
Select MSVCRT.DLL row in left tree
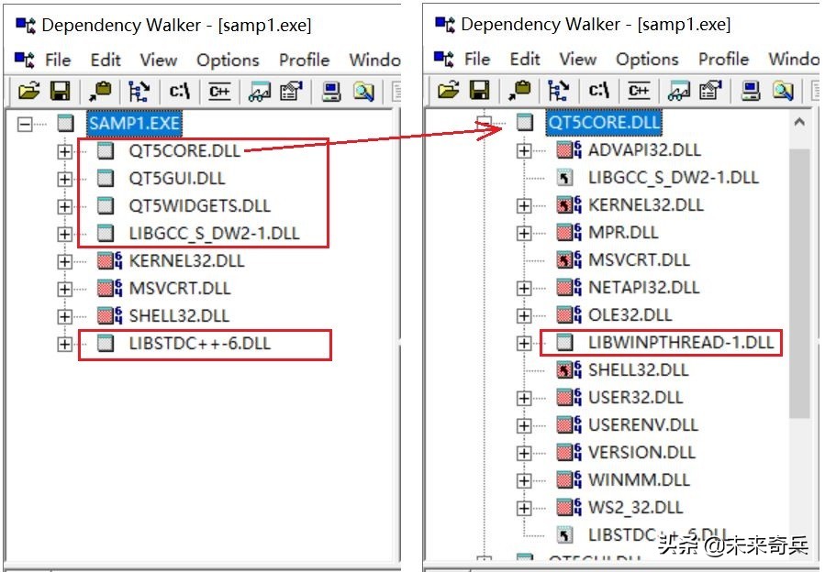(180, 288)
